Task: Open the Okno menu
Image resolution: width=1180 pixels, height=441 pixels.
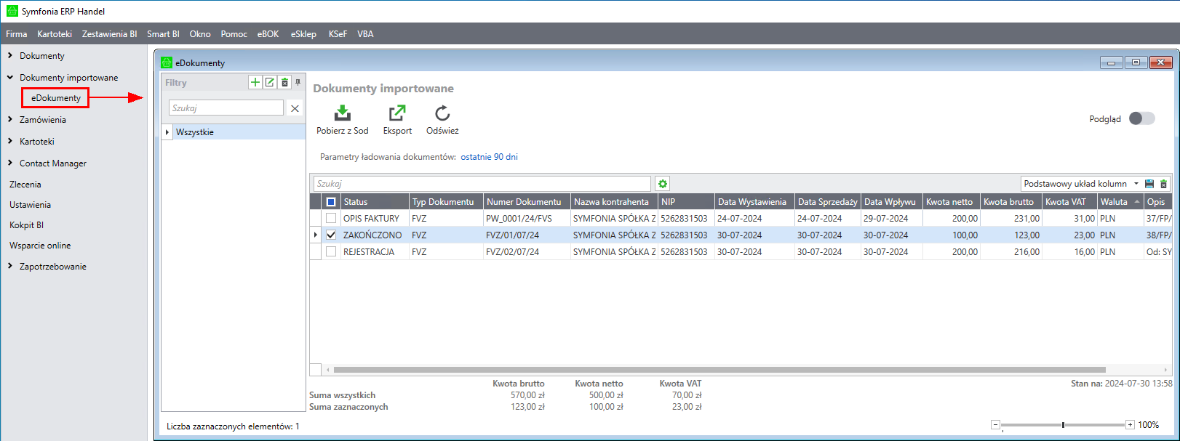Action: tap(200, 33)
